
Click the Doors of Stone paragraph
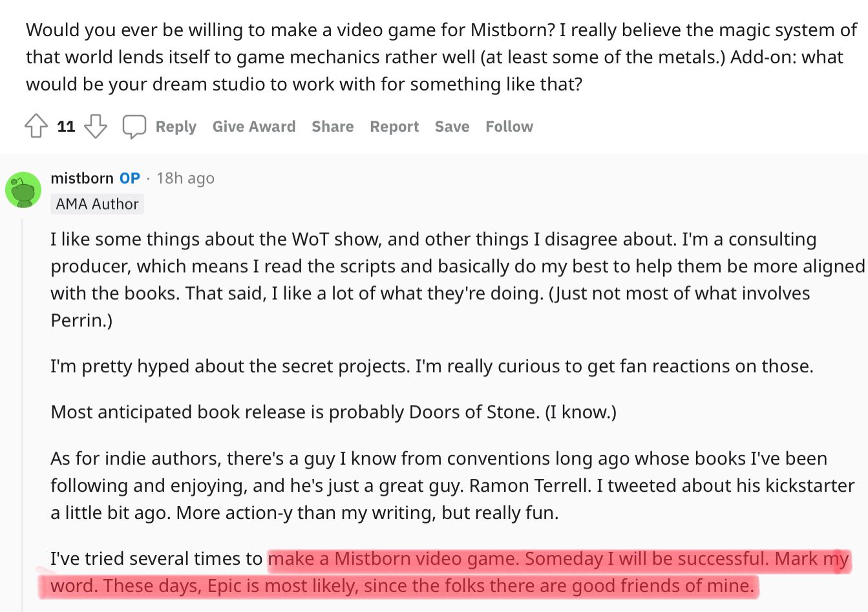coord(333,412)
